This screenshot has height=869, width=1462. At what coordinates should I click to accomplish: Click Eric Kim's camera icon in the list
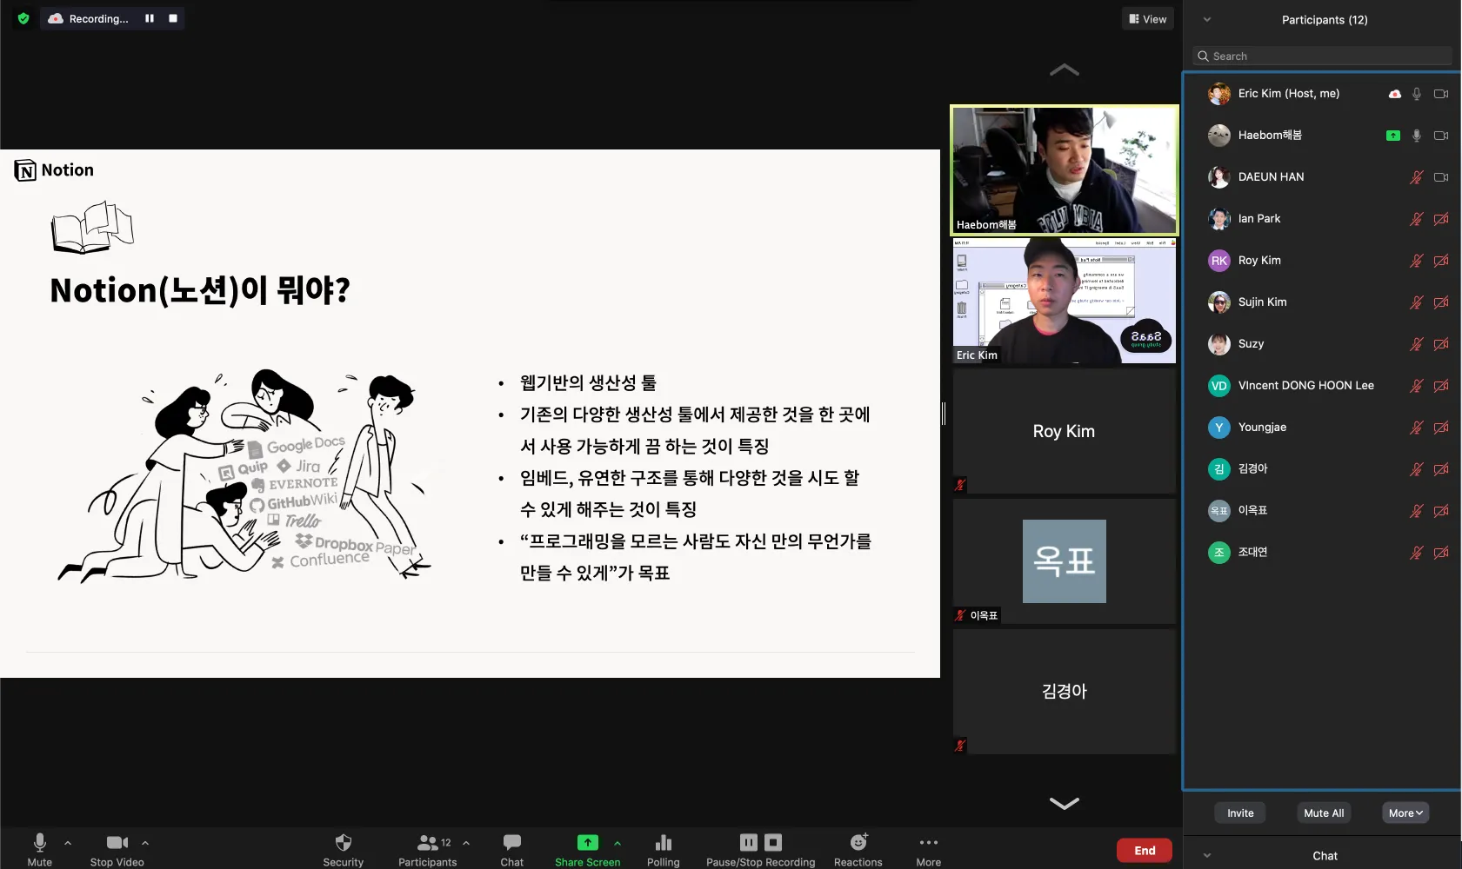1441,94
